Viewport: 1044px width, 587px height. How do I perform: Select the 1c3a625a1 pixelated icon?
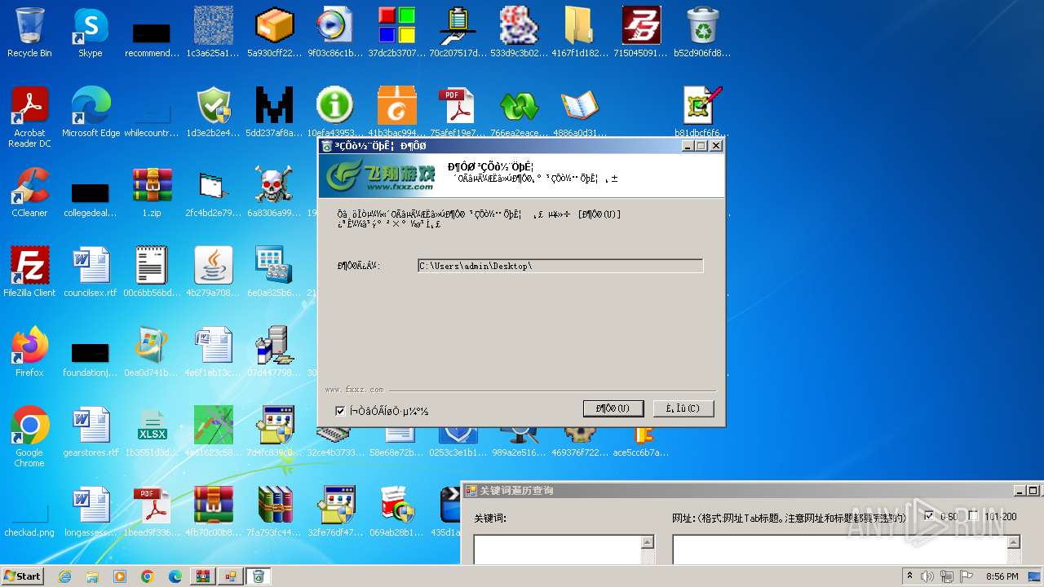click(213, 32)
